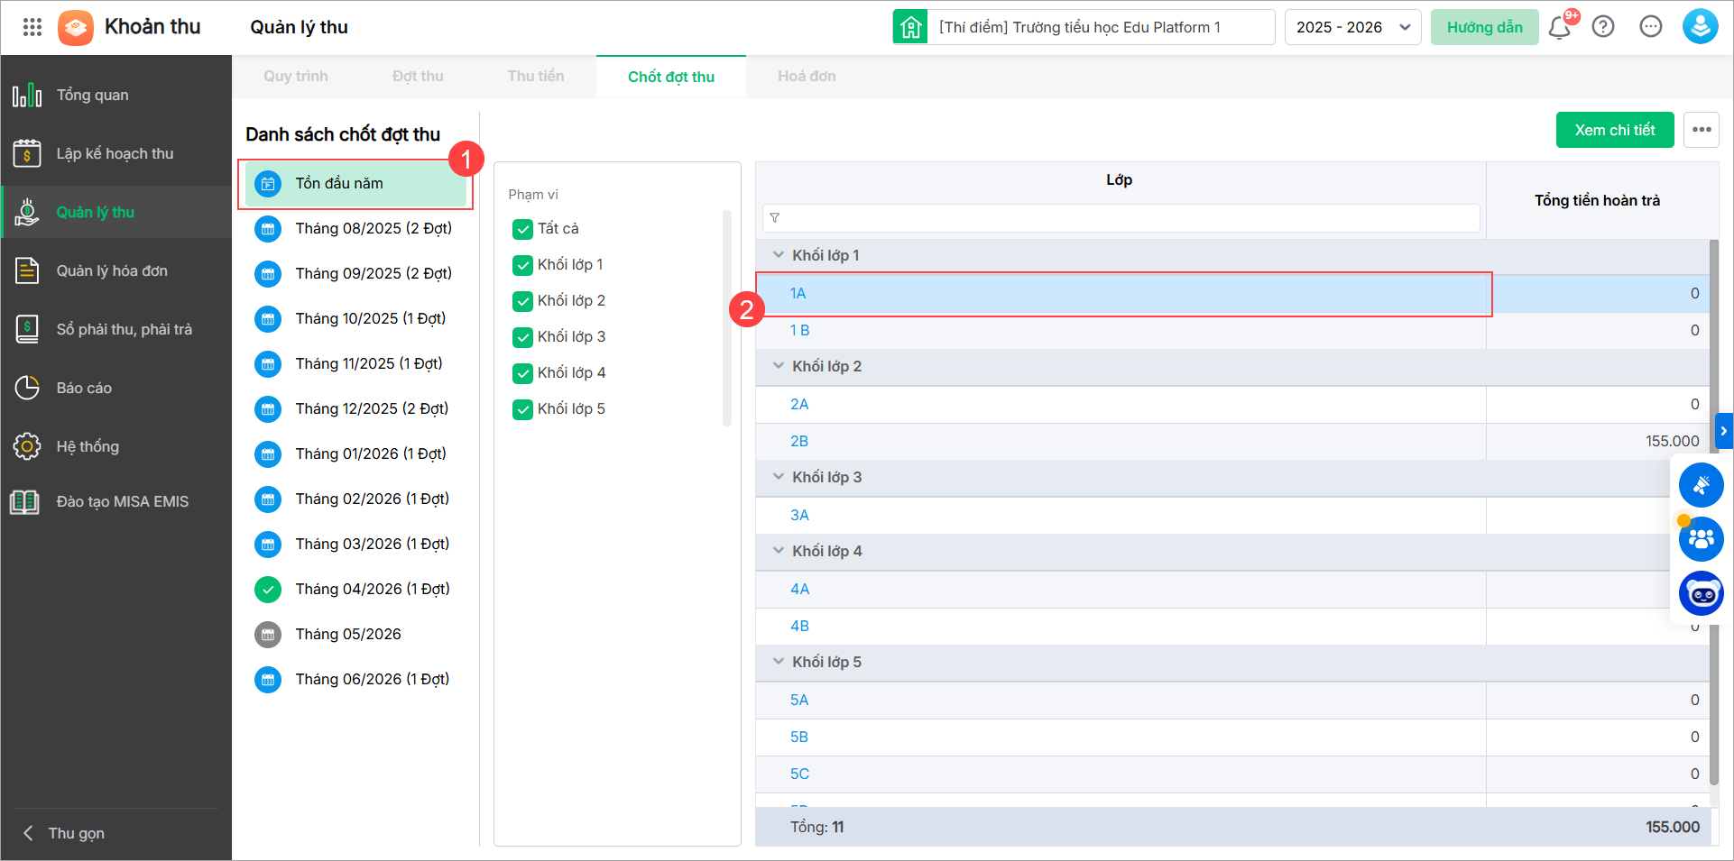1734x861 pixels.
Task: Open the chatbot assistant floating button
Action: (1701, 593)
